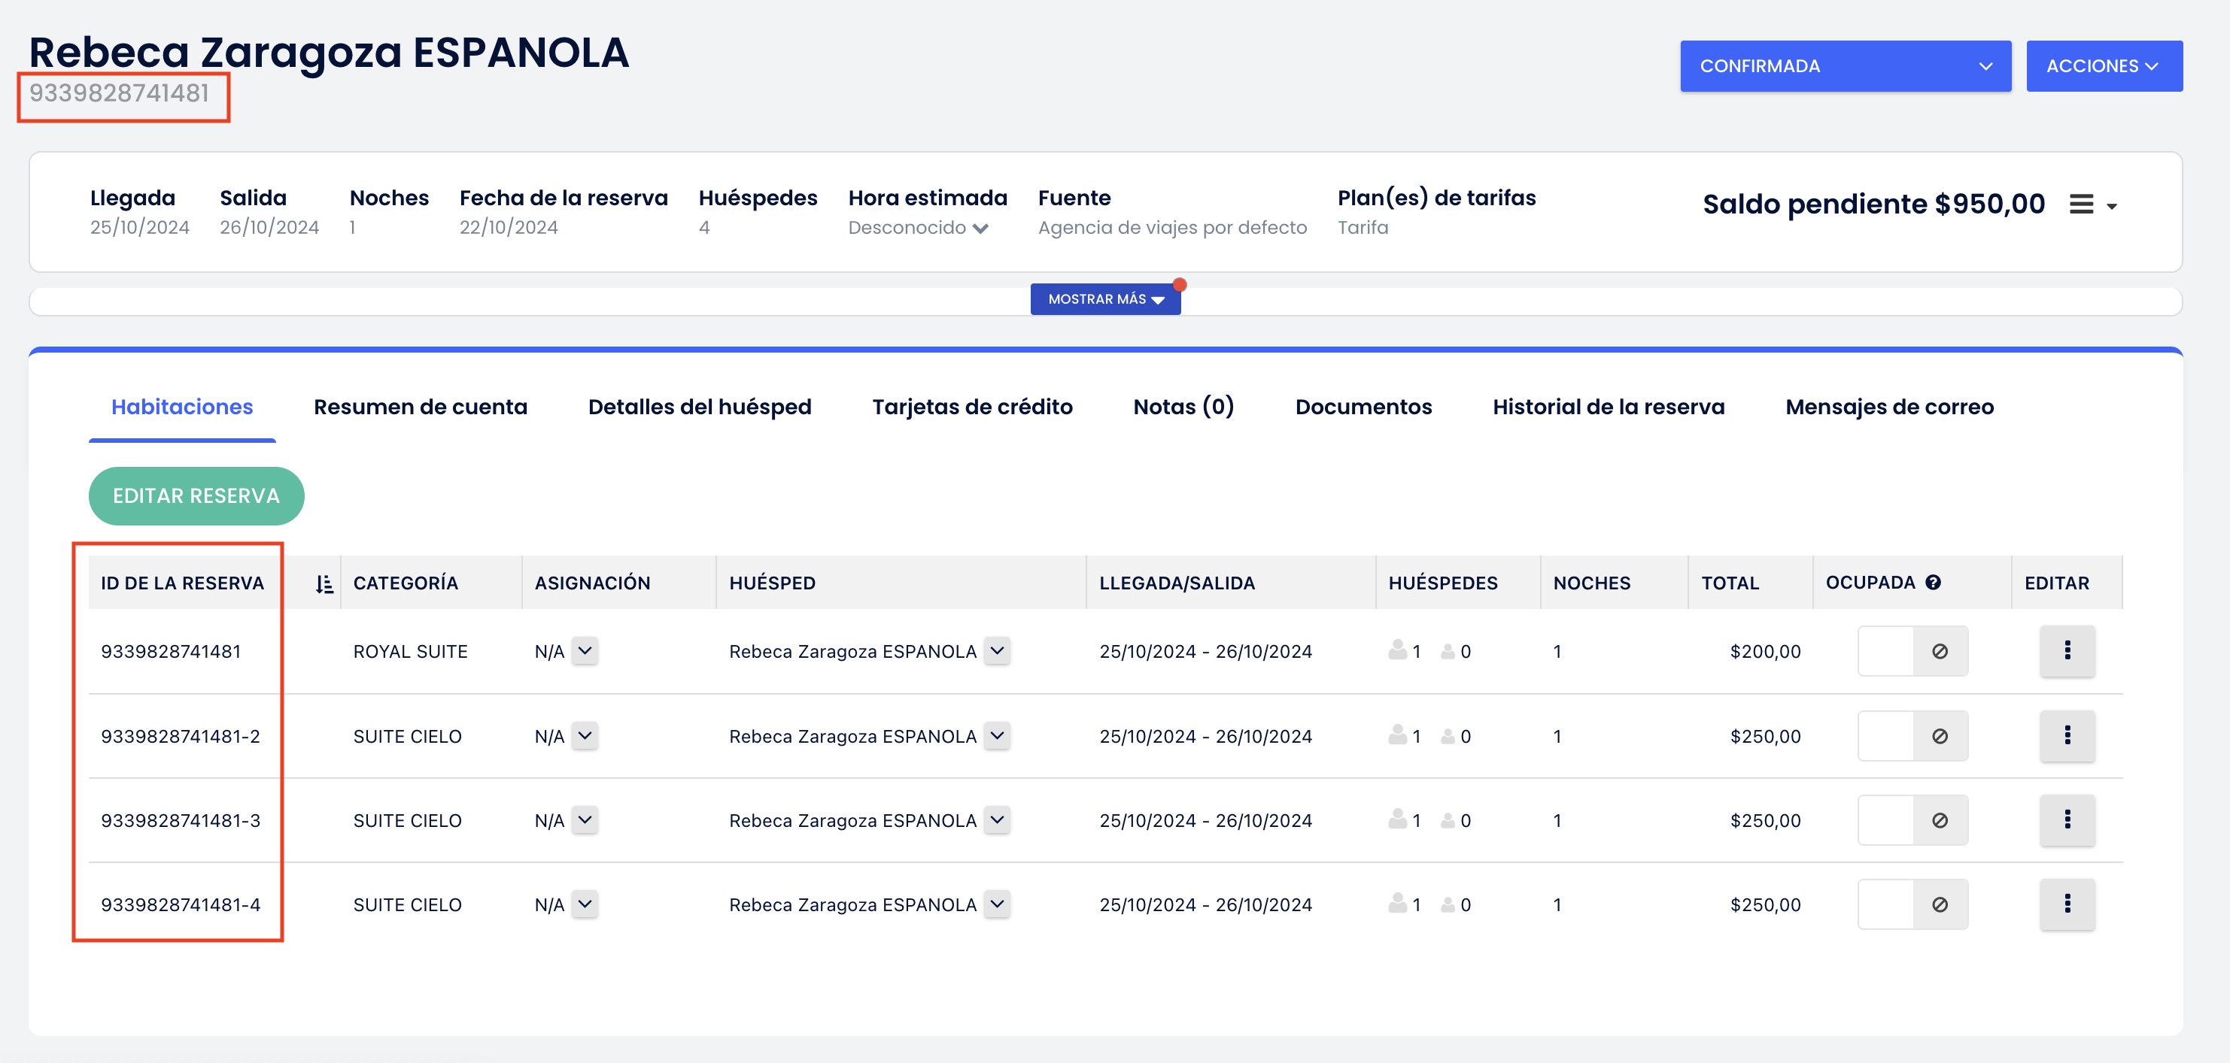2230x1063 pixels.
Task: Click the OCUPADA help question mark icon
Action: pos(1932,582)
